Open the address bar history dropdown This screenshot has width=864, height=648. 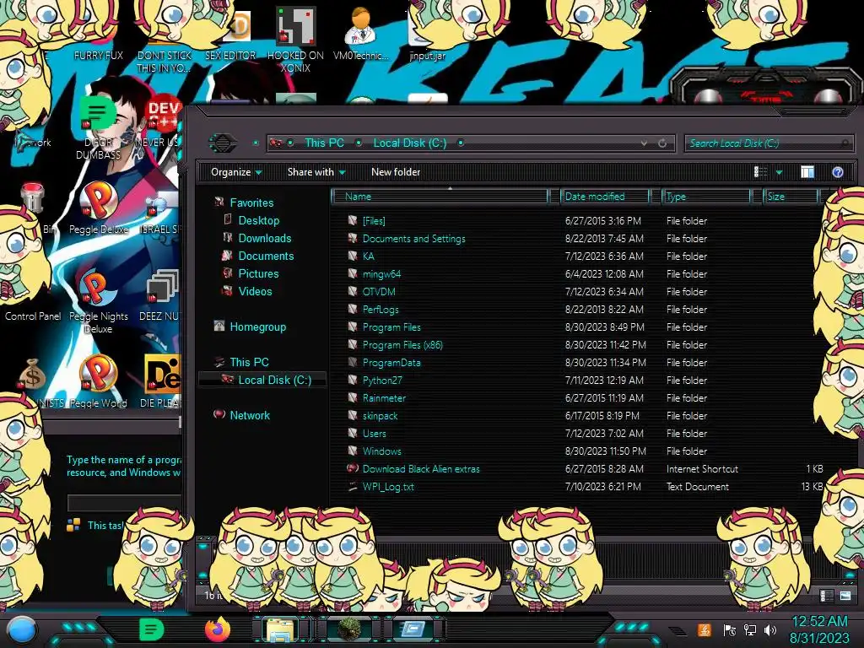[x=644, y=143]
